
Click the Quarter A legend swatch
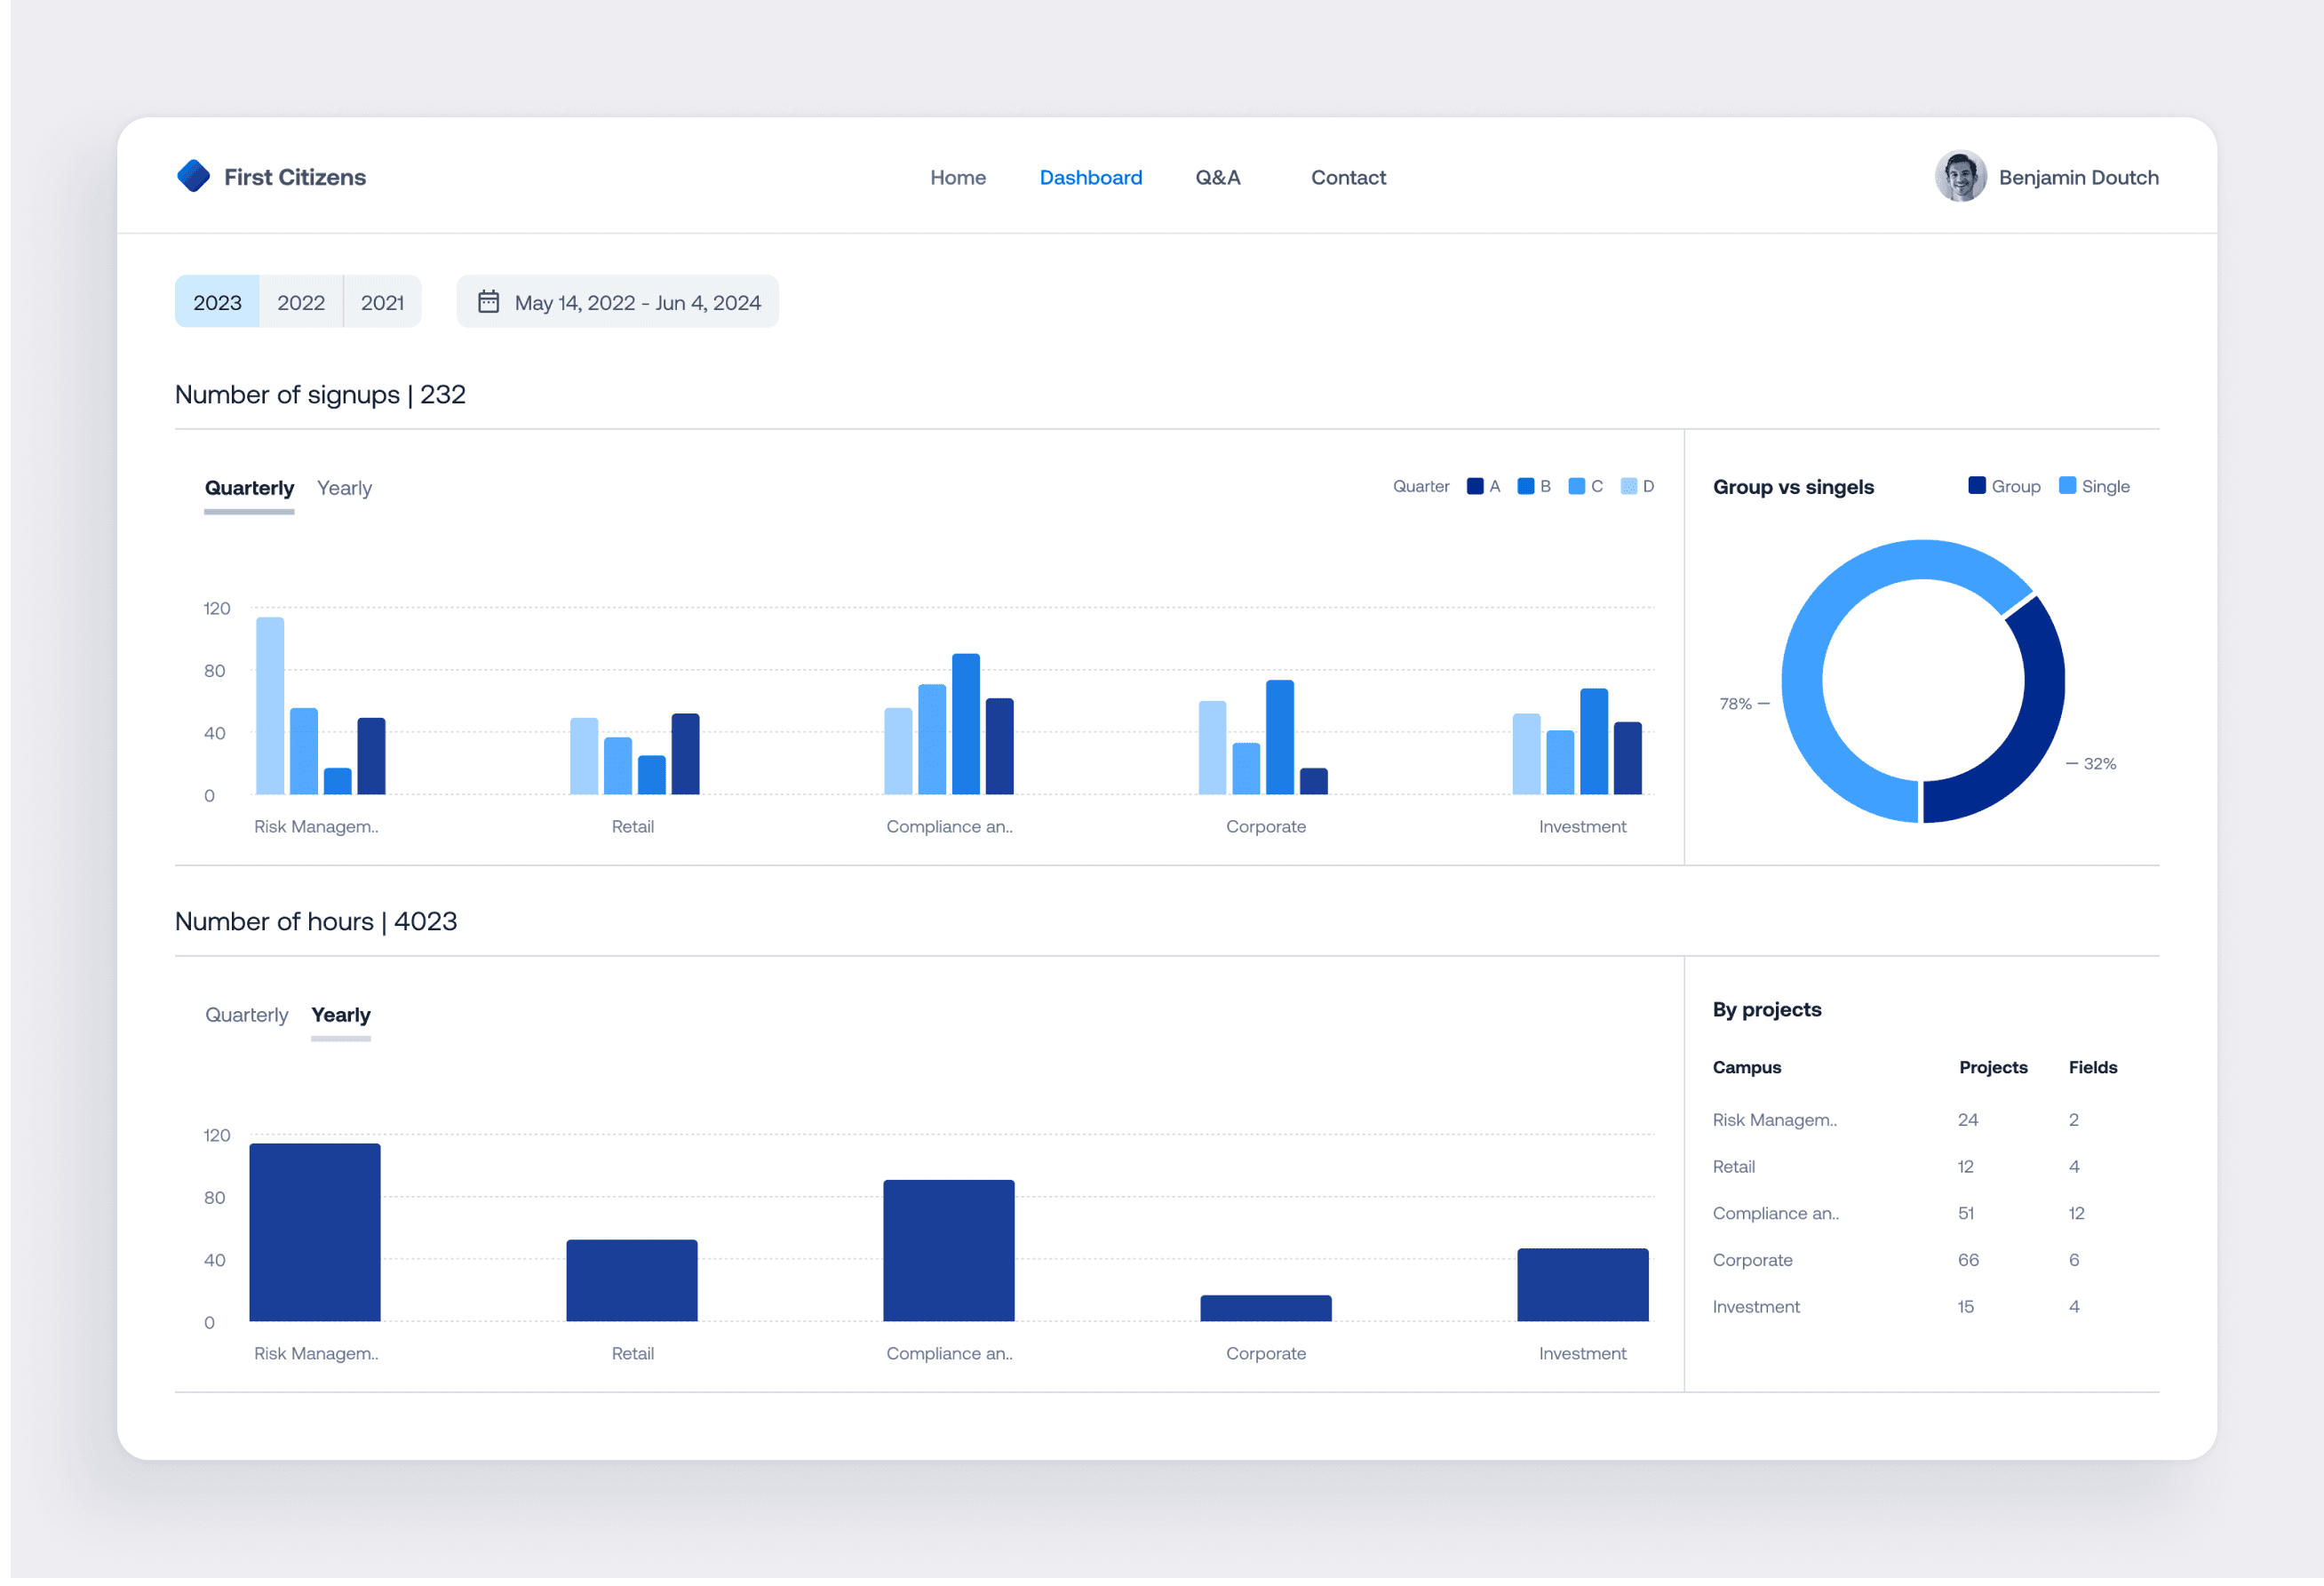tap(1474, 486)
